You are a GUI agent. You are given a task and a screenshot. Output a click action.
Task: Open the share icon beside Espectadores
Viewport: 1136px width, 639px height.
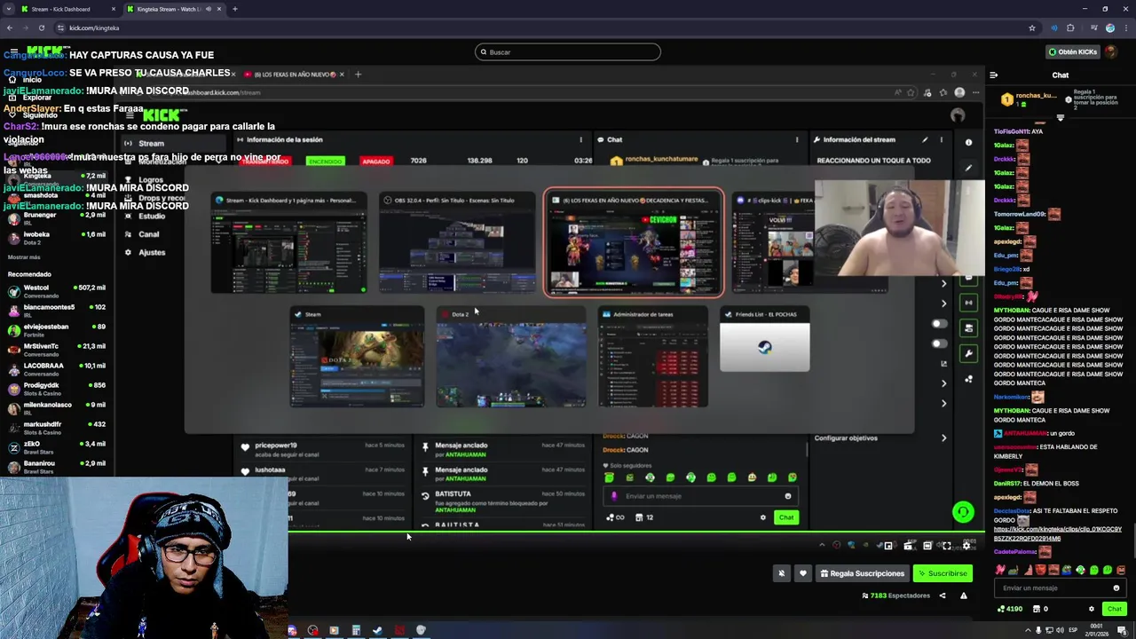pos(943,596)
